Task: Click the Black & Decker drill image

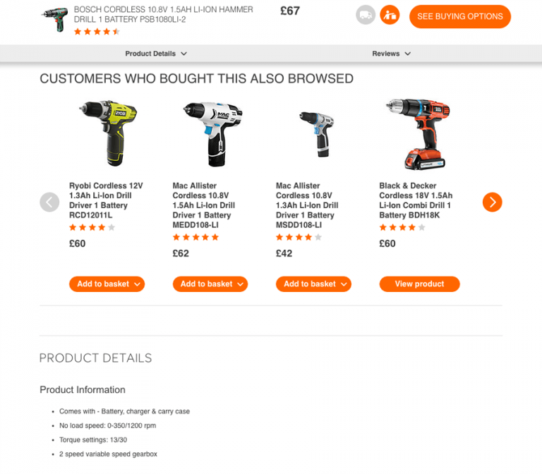Action: tap(418, 134)
